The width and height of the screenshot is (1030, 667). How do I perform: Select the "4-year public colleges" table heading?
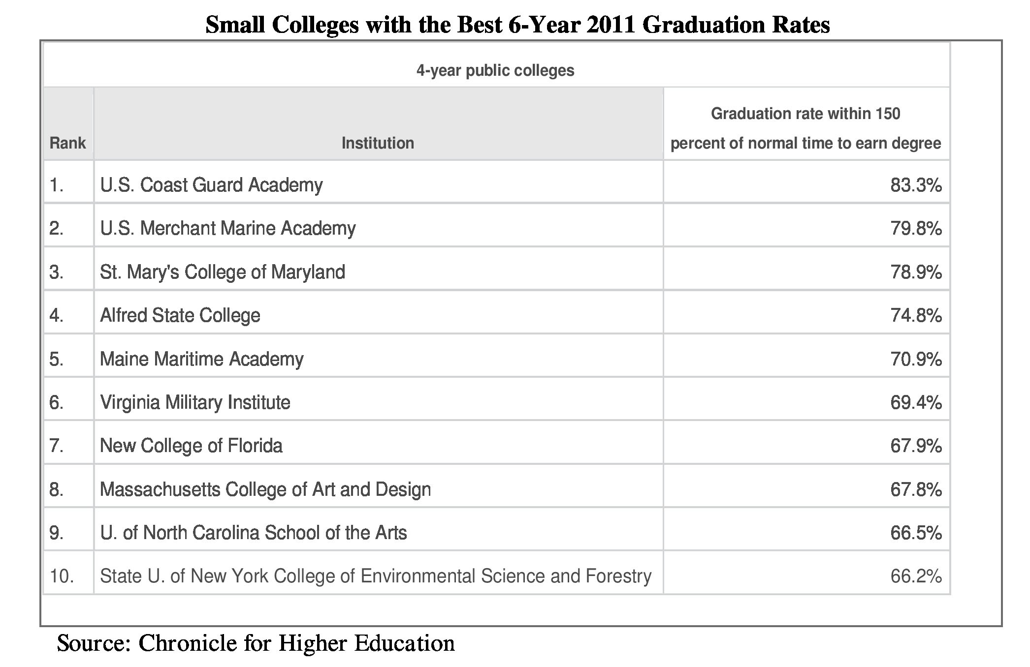[x=495, y=71]
